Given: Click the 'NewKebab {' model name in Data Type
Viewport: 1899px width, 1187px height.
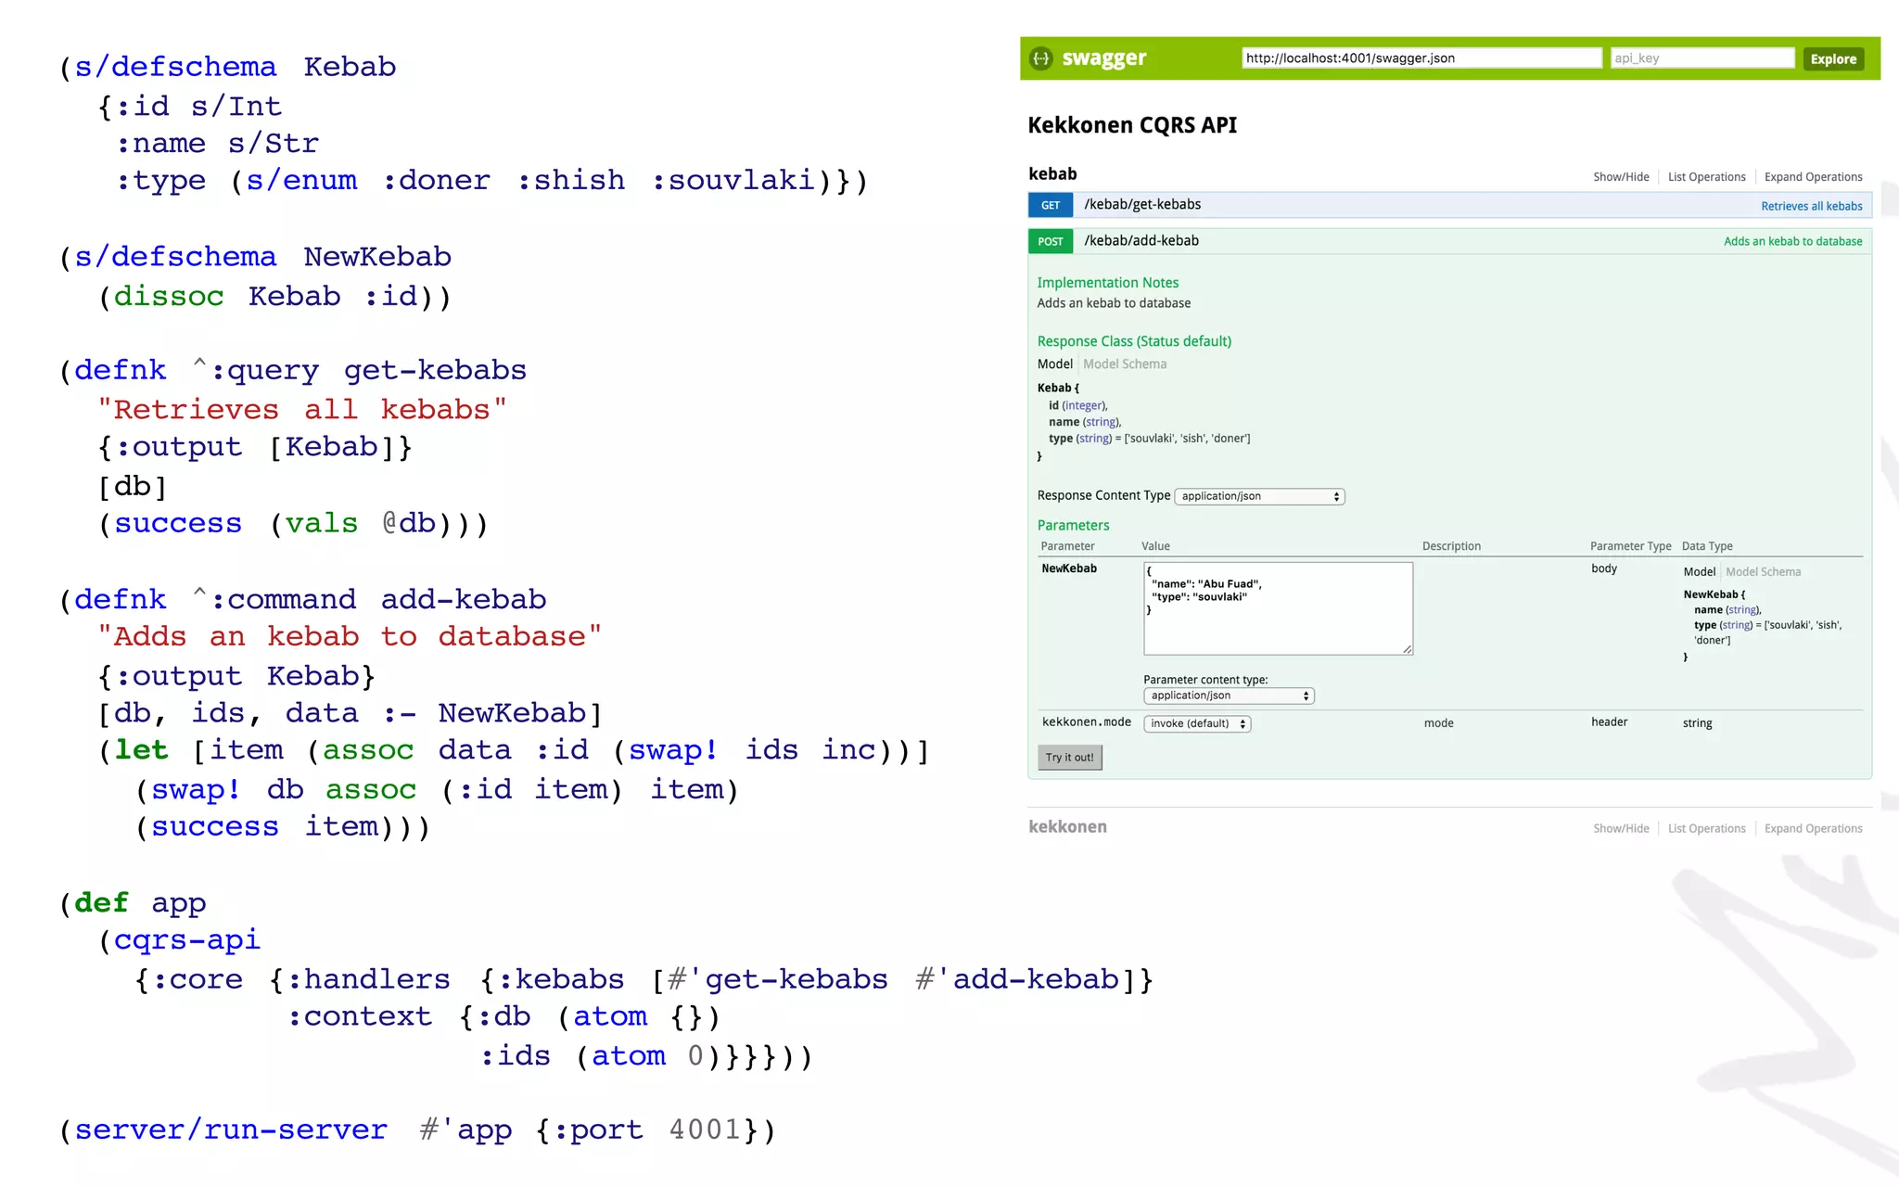Looking at the screenshot, I should 1714,594.
